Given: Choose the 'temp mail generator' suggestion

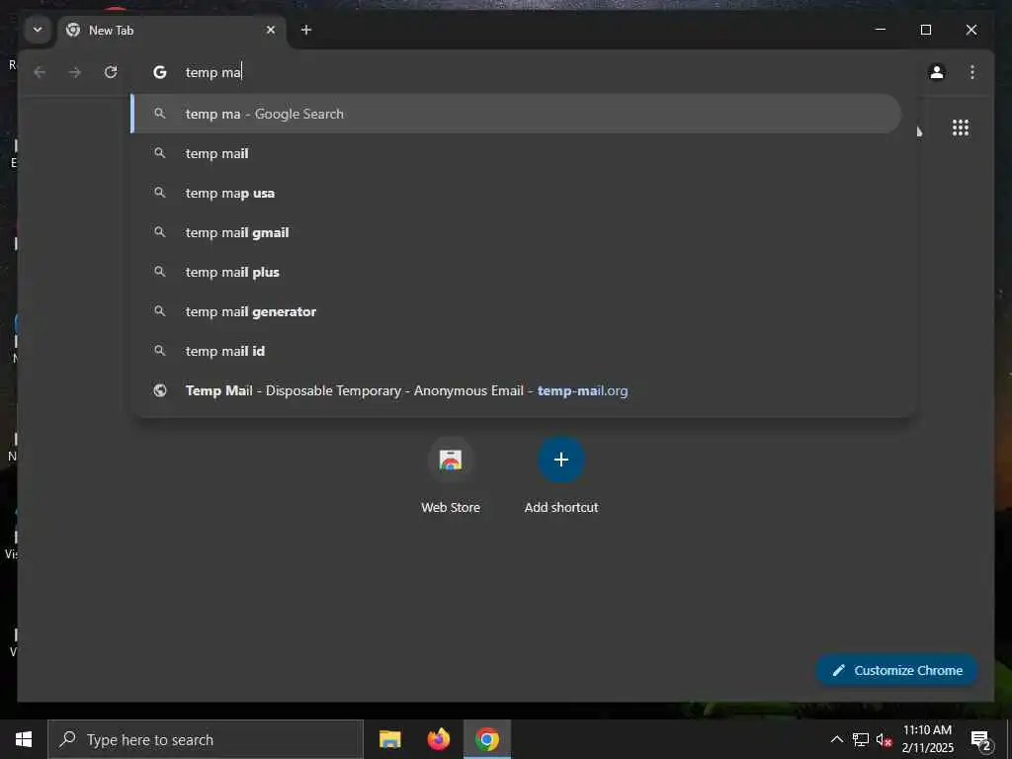Looking at the screenshot, I should point(516,311).
